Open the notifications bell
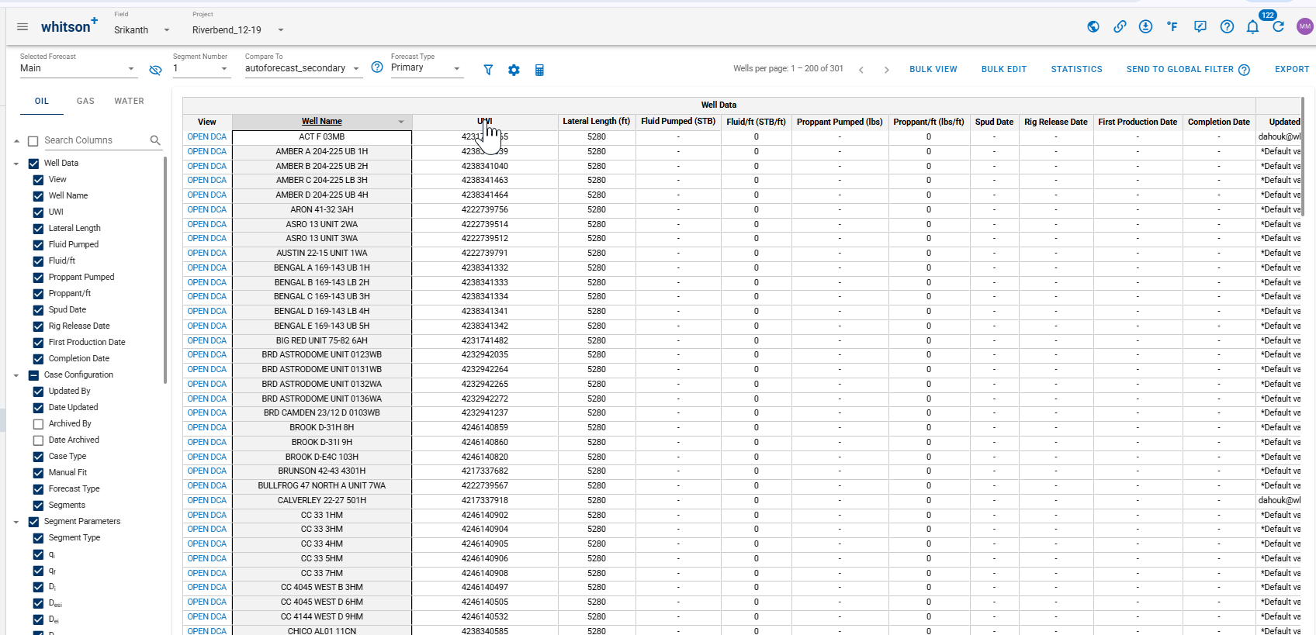Image resolution: width=1316 pixels, height=635 pixels. tap(1252, 27)
